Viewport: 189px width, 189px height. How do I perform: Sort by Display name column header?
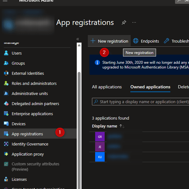pos(105,126)
